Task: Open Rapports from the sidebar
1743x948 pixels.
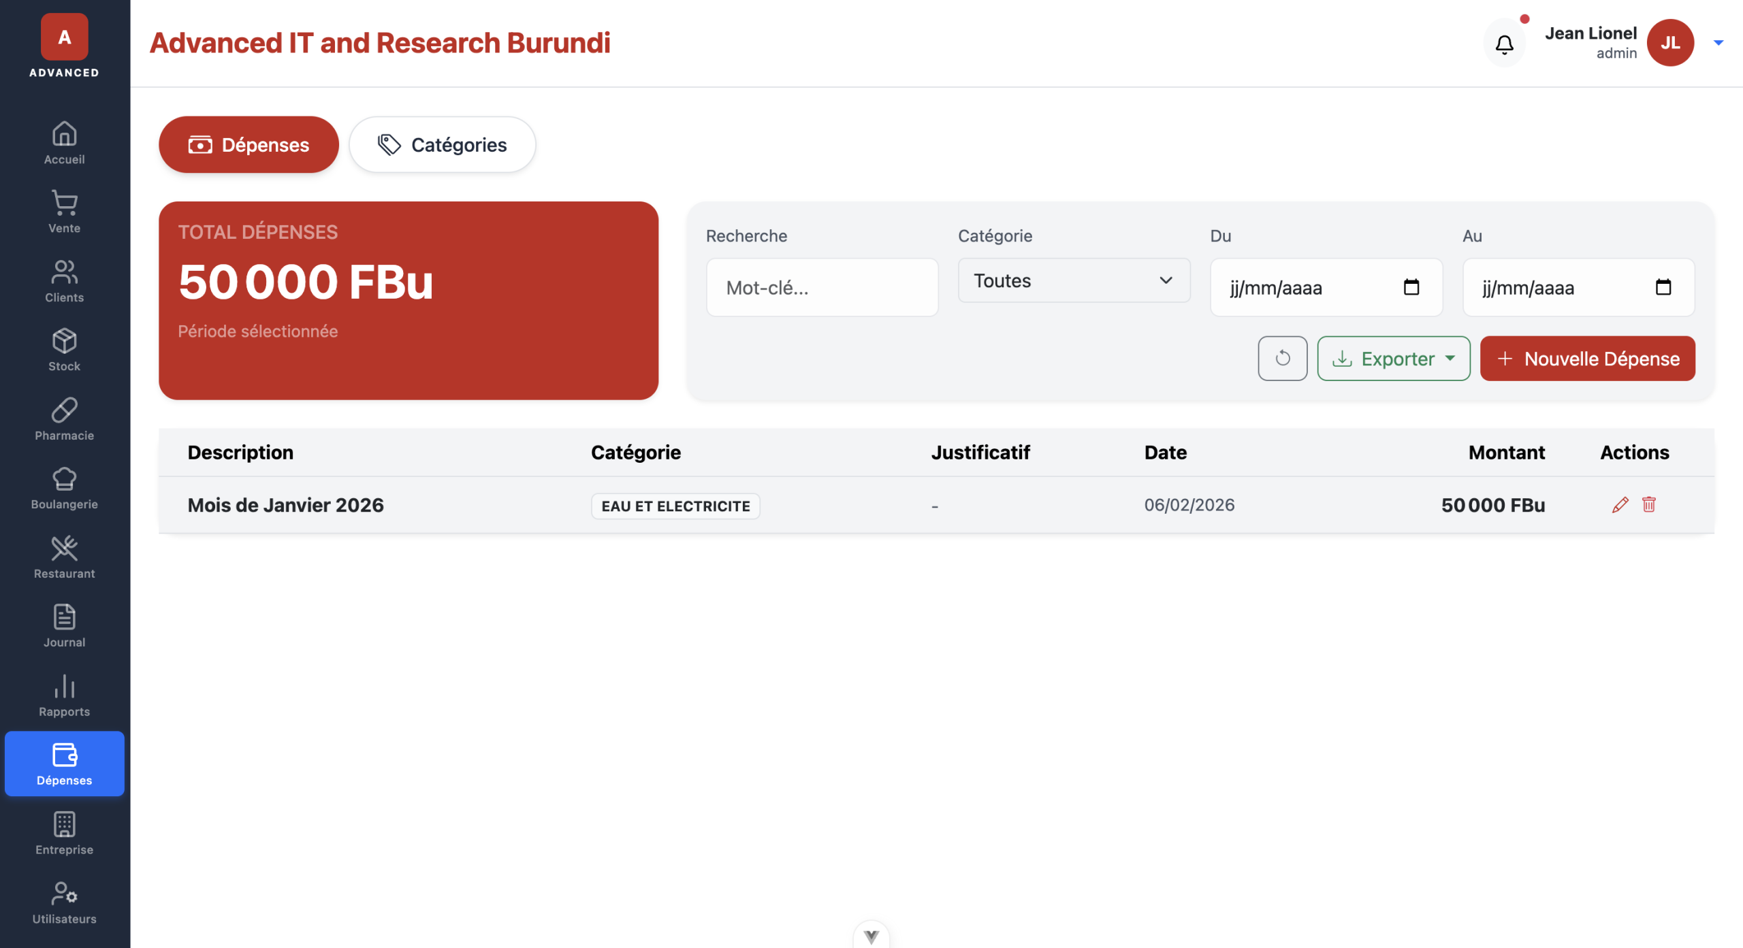Action: pyautogui.click(x=64, y=695)
